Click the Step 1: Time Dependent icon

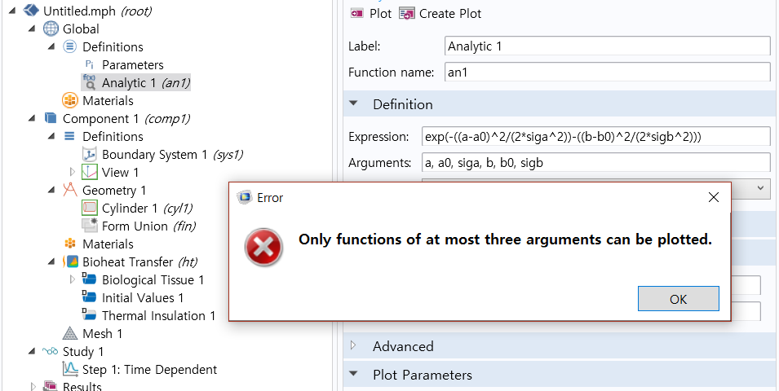(x=71, y=370)
